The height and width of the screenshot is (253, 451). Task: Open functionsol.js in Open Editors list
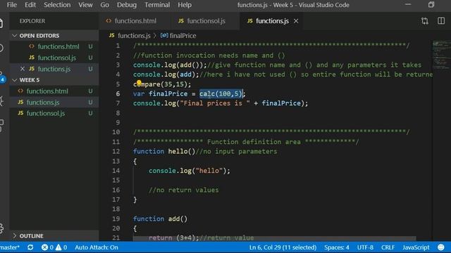click(x=57, y=58)
